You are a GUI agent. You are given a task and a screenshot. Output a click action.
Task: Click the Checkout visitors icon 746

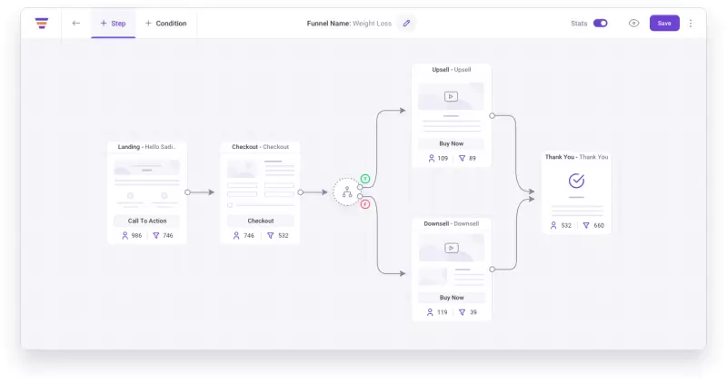[236, 235]
